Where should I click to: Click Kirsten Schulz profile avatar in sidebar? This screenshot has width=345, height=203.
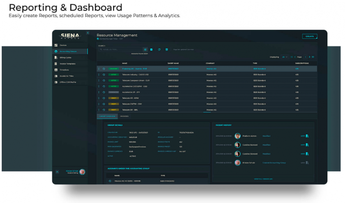pyautogui.click(x=82, y=172)
